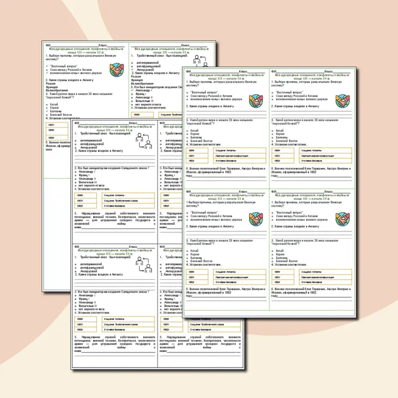The width and height of the screenshot is (398, 398).
Task: Click the "Великобритания" answer in the answer-key sheet's left column
Action: (x=57, y=90)
